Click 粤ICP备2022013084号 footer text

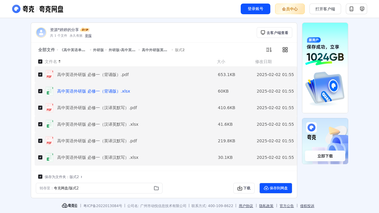103,206
